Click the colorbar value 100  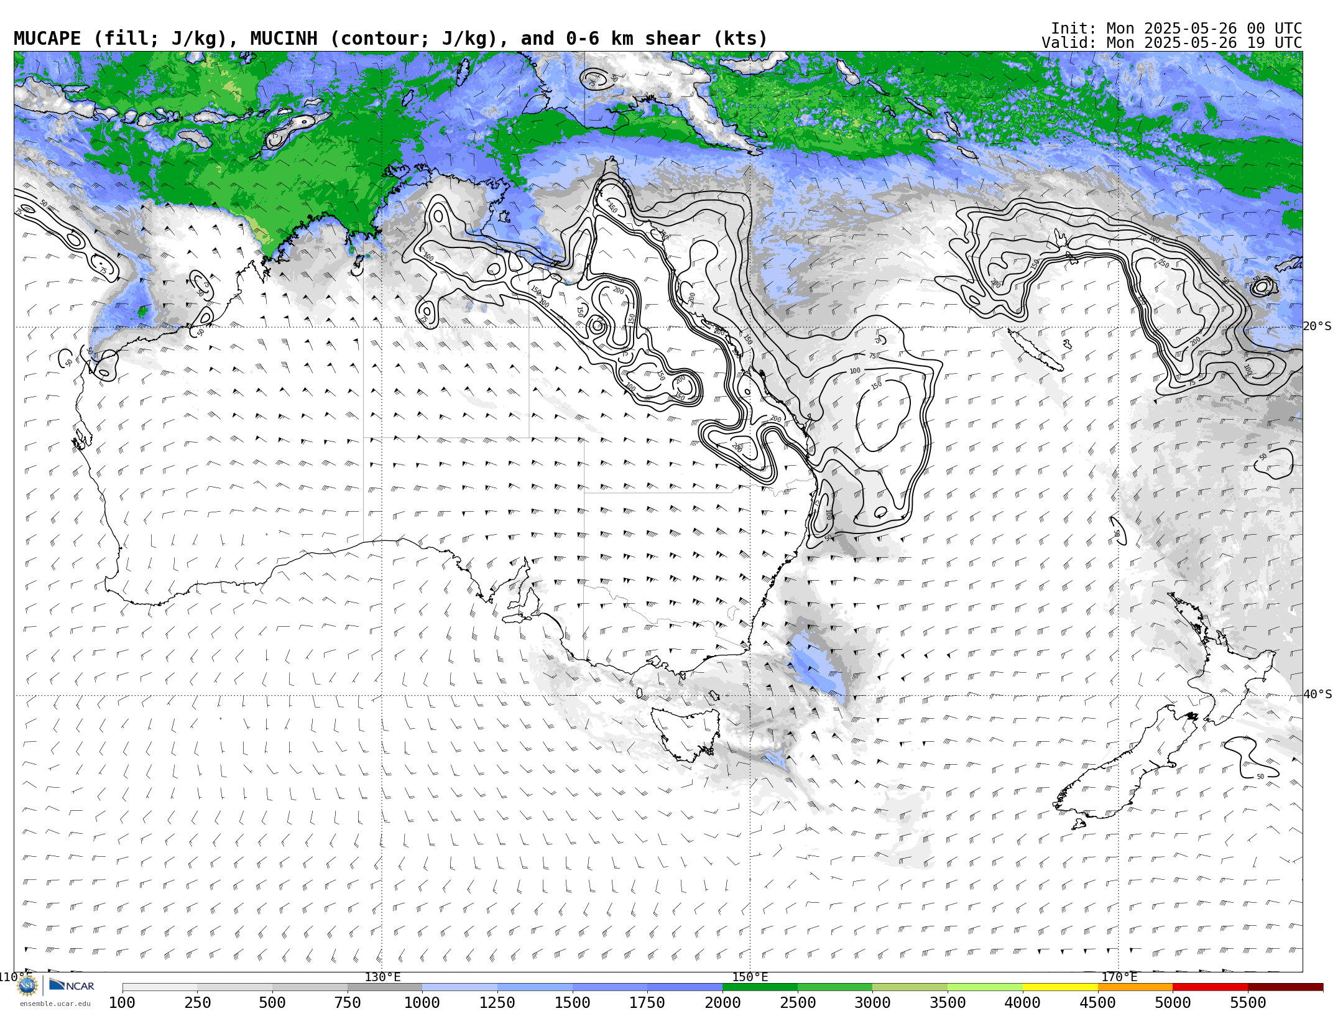tap(122, 1003)
